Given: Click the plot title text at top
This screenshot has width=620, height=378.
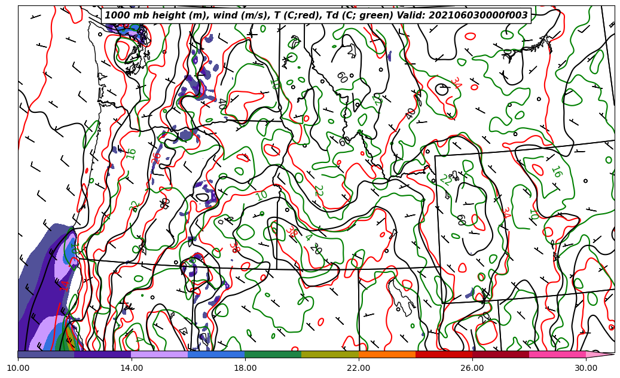Looking at the screenshot, I should 316,16.
